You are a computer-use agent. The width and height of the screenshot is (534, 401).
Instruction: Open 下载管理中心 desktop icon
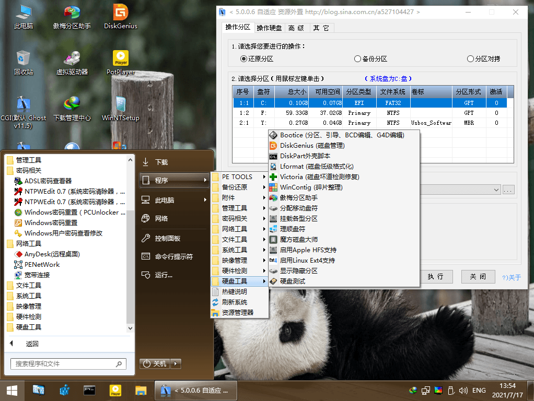tap(72, 109)
